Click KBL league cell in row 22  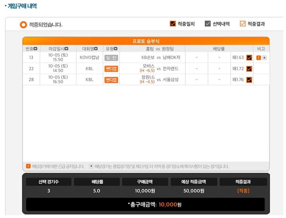click(89, 69)
